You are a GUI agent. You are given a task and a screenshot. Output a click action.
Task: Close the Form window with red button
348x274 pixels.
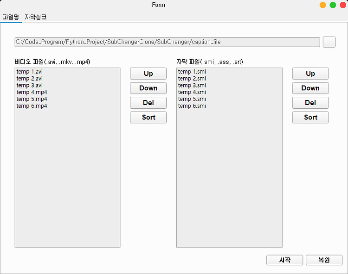point(343,5)
